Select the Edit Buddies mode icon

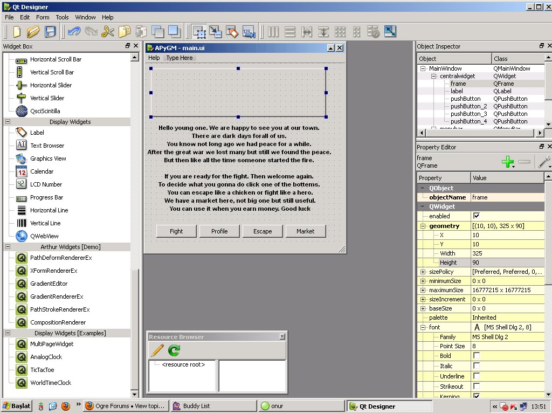pos(232,32)
